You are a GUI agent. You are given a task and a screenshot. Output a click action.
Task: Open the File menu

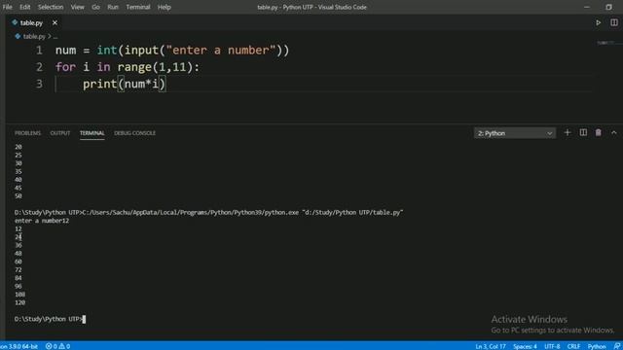pos(7,7)
